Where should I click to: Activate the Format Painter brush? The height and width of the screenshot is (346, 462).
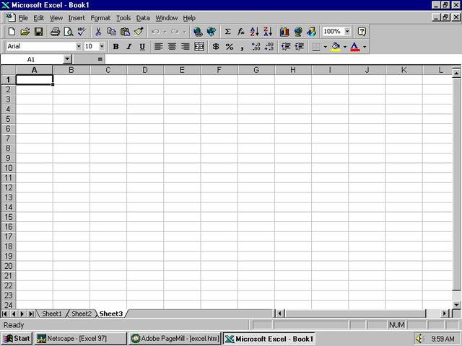click(139, 32)
